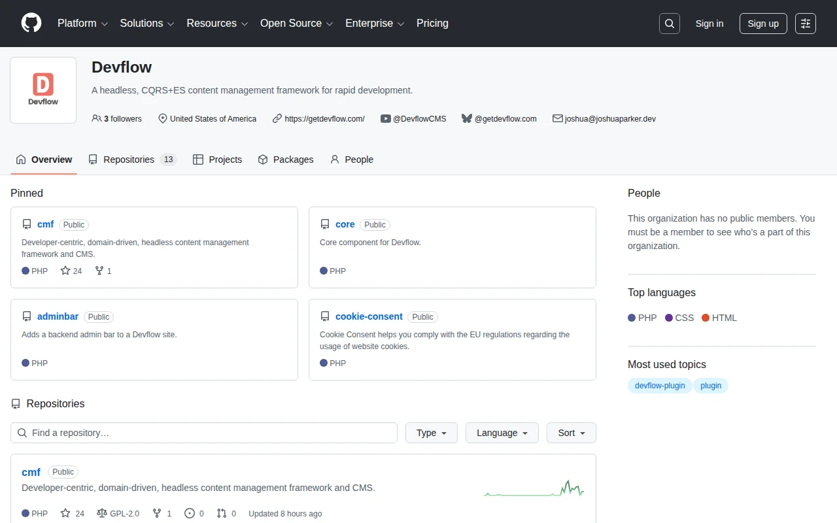
Task: Click the mail envelope icon
Action: (558, 119)
